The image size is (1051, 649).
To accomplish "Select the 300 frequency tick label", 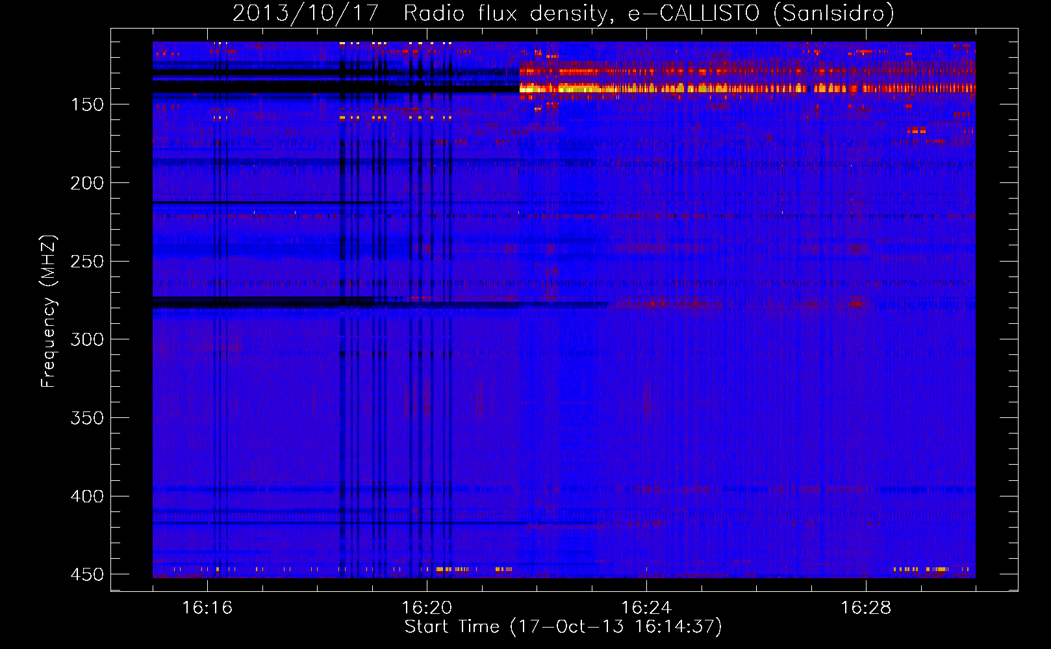I will [x=87, y=339].
